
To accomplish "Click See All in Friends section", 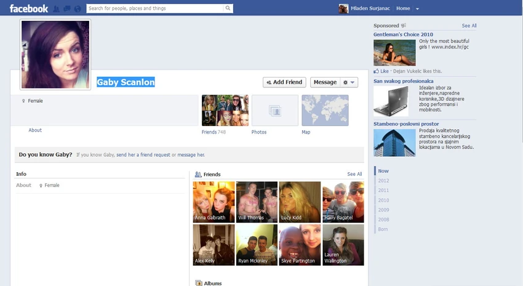I will [354, 174].
